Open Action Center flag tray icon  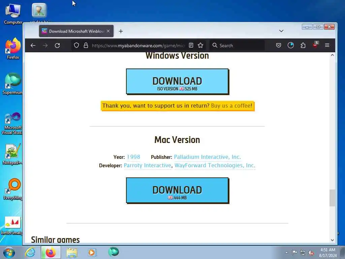pyautogui.click(x=294, y=253)
